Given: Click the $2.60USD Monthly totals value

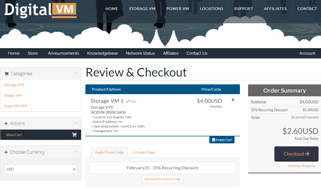Looking at the screenshot, I should (305, 117).
